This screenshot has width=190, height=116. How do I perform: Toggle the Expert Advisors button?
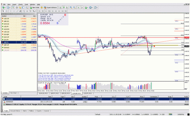pyautogui.click(x=50, y=8)
